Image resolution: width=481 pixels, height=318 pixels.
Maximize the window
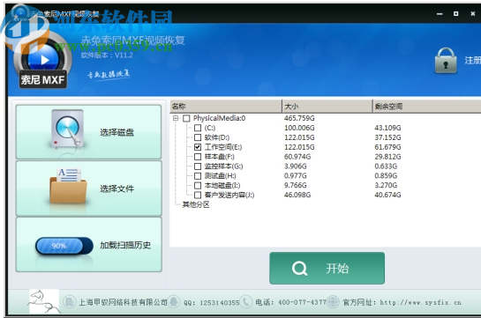pyautogui.click(x=455, y=14)
